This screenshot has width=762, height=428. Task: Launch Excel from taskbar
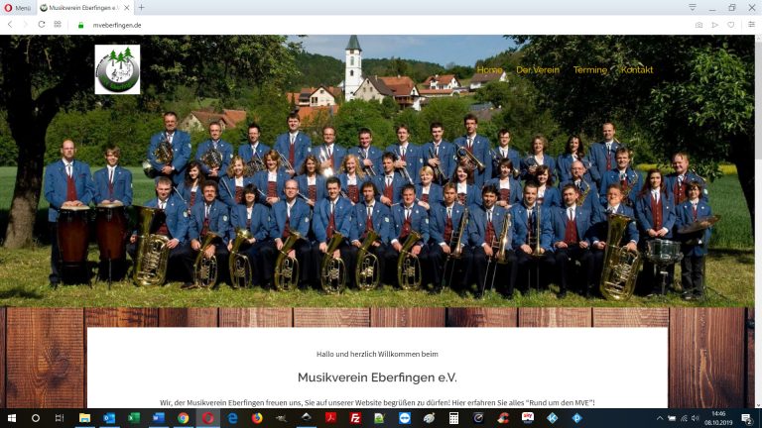click(x=134, y=418)
